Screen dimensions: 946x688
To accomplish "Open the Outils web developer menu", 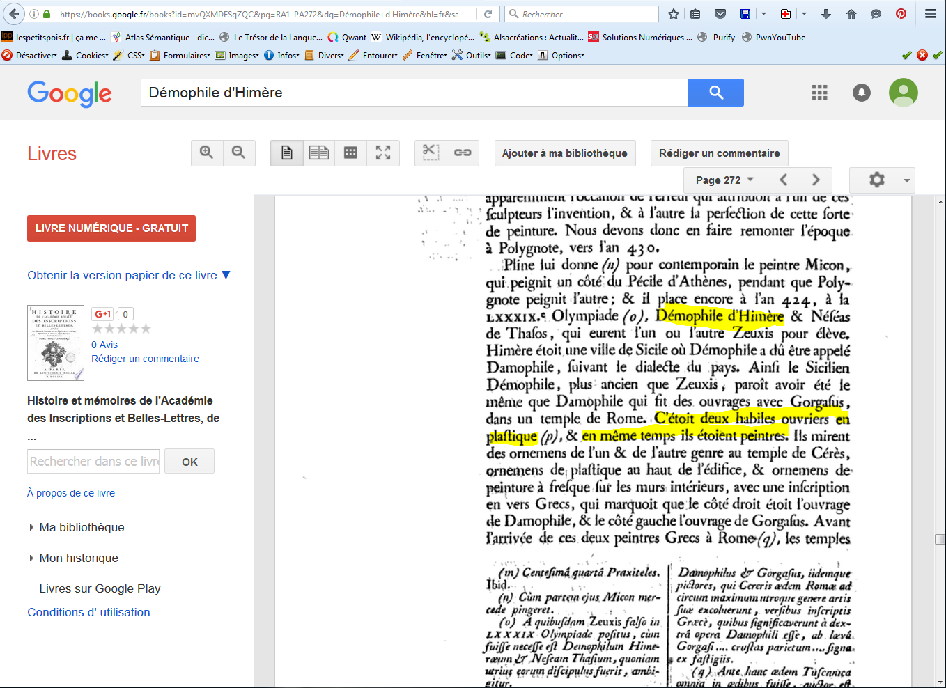I will click(x=472, y=56).
